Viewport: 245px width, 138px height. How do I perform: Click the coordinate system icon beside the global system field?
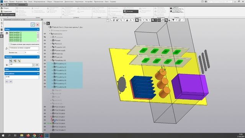point(7,48)
